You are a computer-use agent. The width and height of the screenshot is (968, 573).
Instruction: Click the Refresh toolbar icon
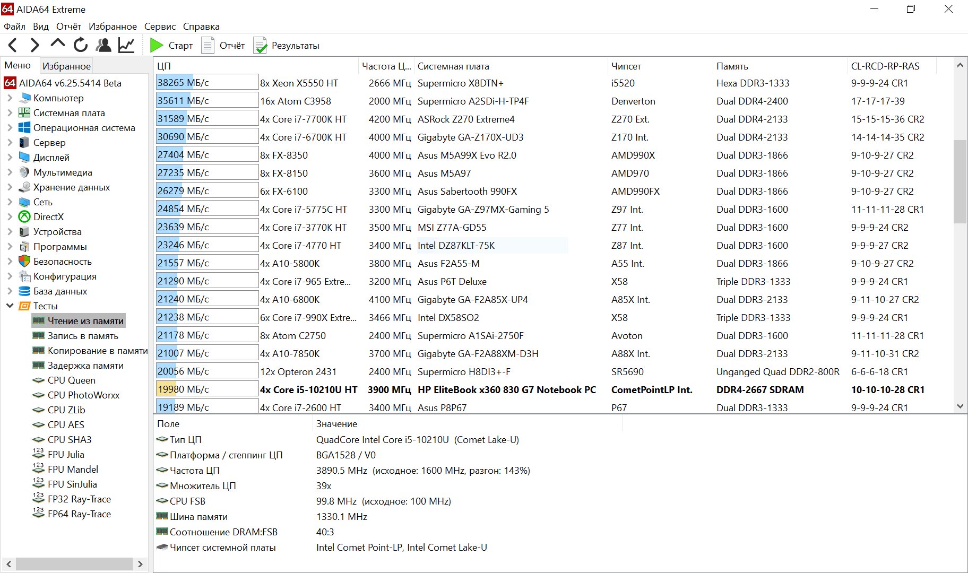pos(81,46)
